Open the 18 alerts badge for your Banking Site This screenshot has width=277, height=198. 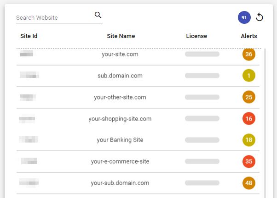(249, 140)
